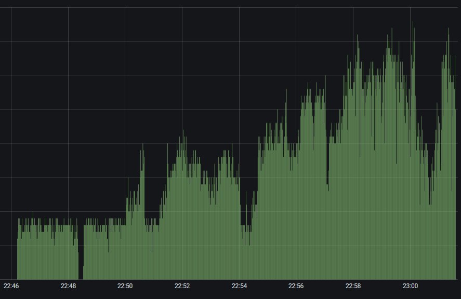The width and height of the screenshot is (461, 299).
Task: Click the 22:46 time axis label
Action: (x=11, y=286)
